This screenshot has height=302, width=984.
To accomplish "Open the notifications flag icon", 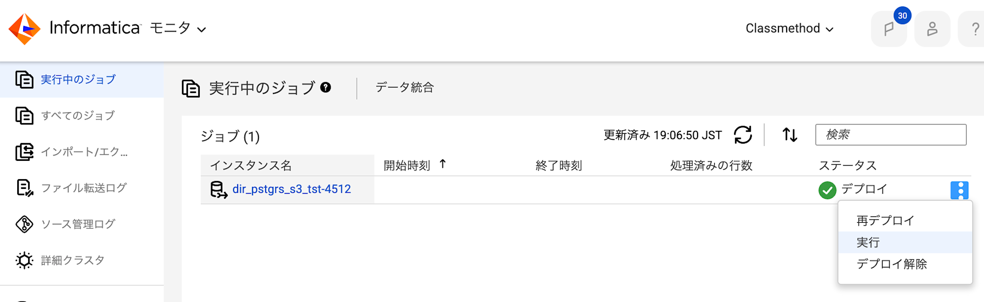I will click(x=889, y=29).
